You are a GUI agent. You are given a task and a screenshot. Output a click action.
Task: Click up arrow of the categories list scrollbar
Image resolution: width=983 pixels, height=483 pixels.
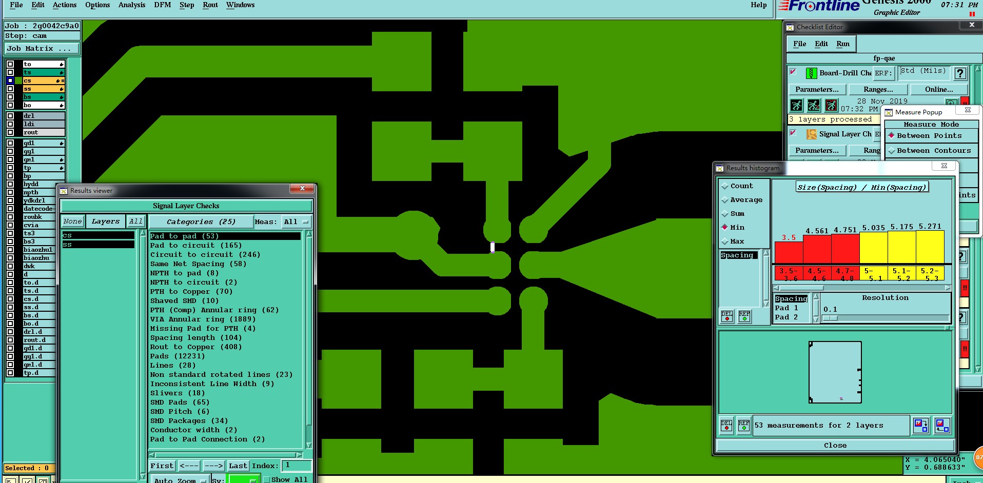click(309, 234)
